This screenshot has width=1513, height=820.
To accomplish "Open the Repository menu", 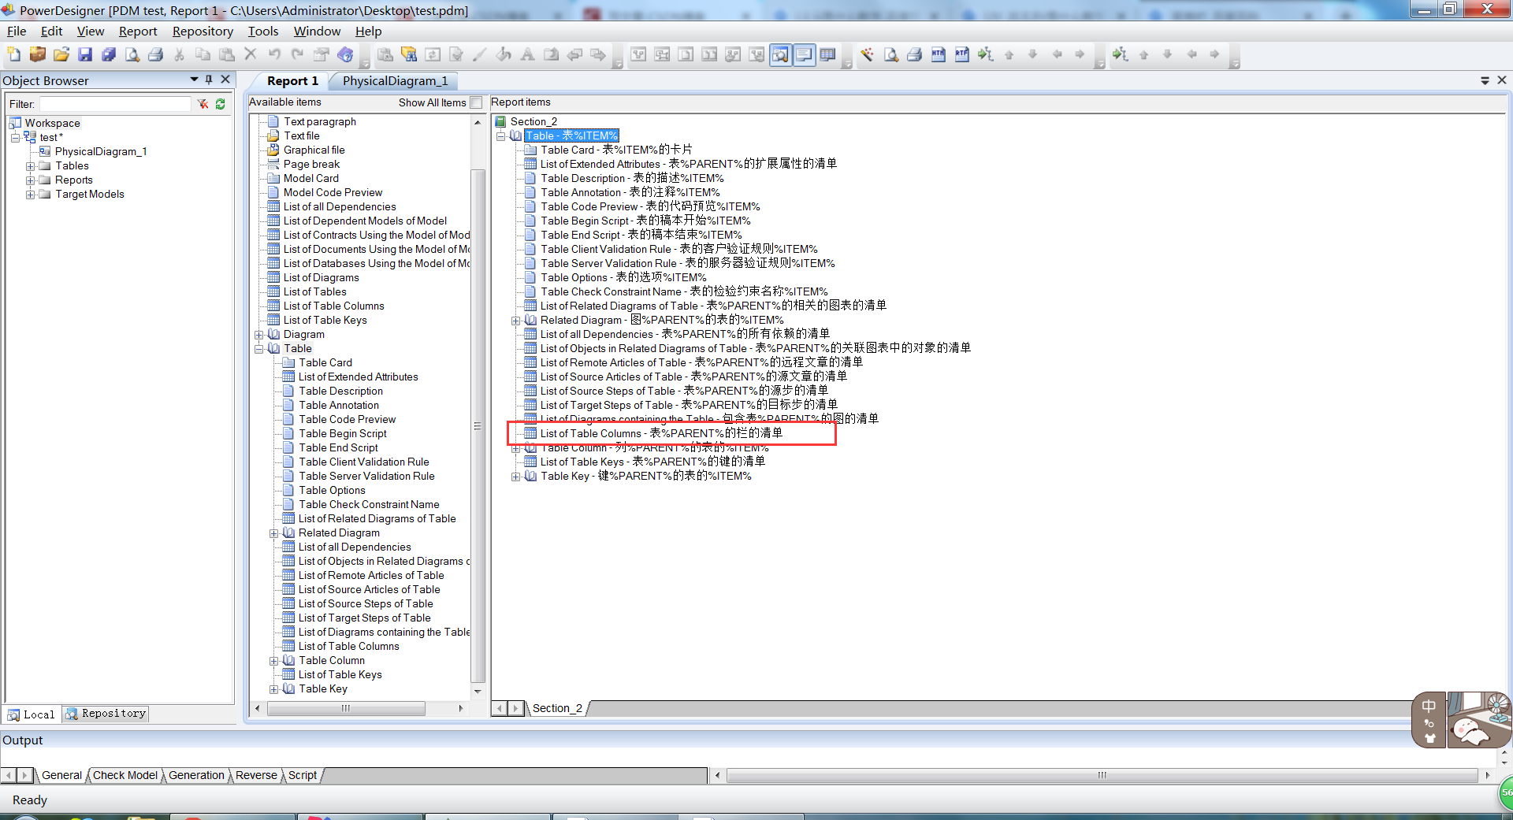I will tap(203, 31).
